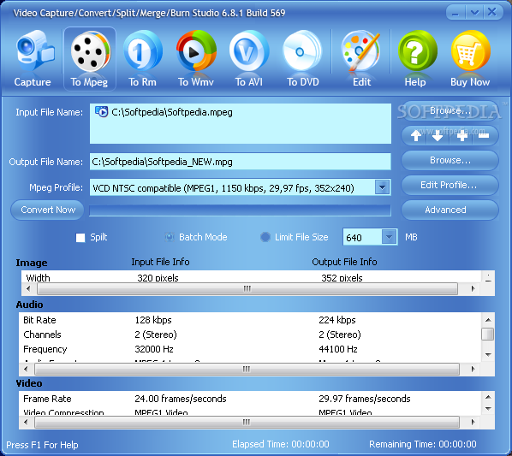The height and width of the screenshot is (456, 512).
Task: Open the To Wmv converter
Action: (x=196, y=59)
